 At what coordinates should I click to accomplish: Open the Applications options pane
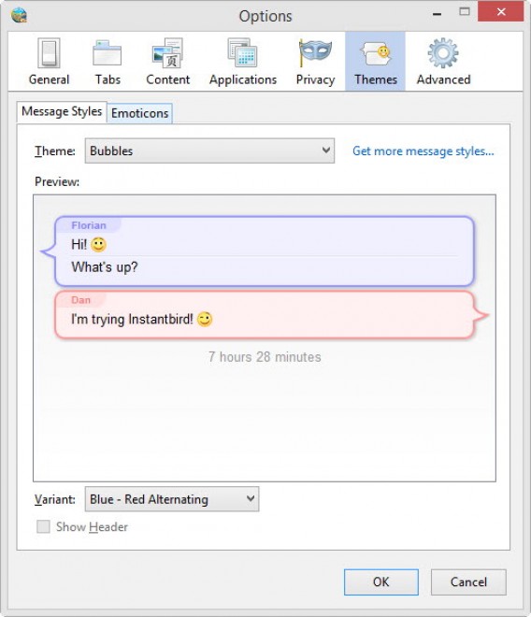click(x=243, y=62)
